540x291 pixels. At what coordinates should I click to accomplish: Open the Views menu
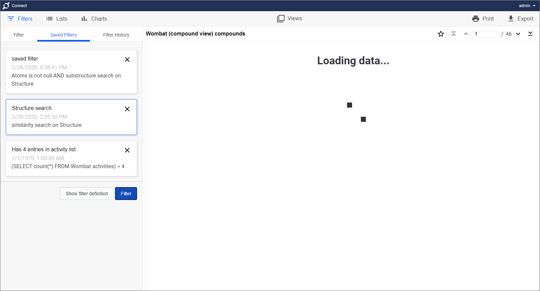tap(290, 19)
